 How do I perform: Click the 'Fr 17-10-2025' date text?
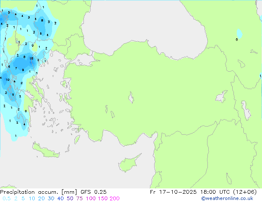(173, 192)
